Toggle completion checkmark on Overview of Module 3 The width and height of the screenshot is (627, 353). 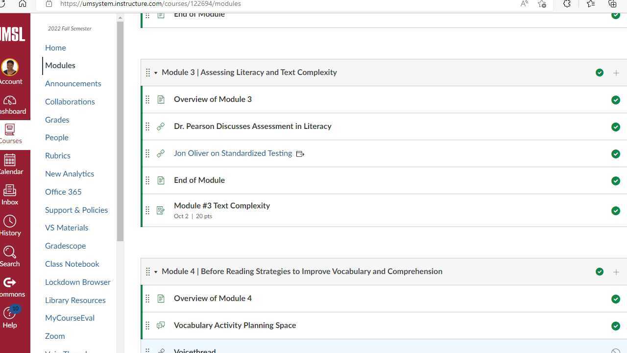pos(616,100)
